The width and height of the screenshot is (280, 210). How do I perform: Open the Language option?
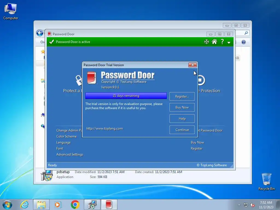point(63,142)
